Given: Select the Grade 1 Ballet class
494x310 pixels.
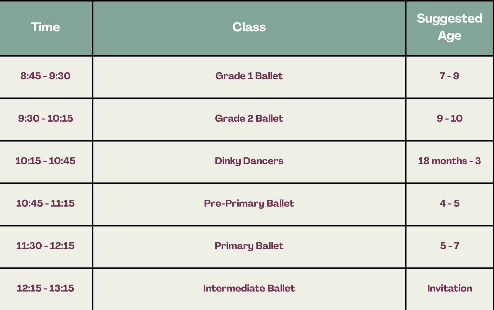Looking at the screenshot, I should [249, 76].
